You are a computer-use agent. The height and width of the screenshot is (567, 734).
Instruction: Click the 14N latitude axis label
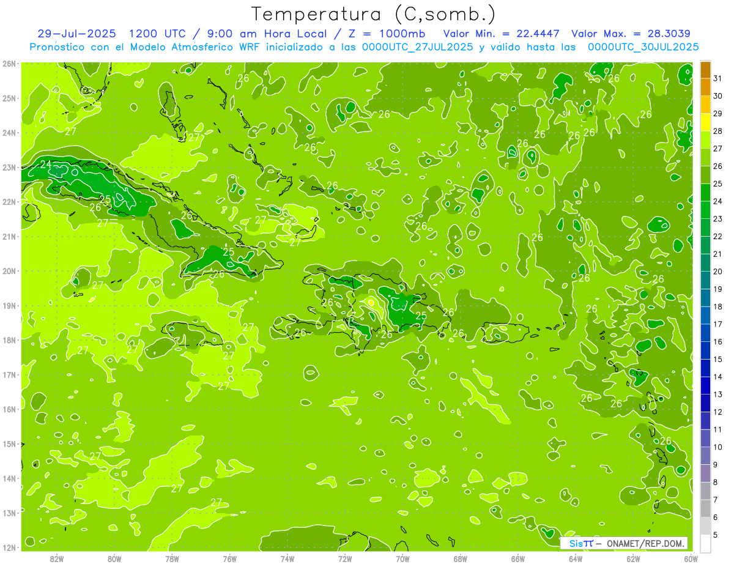pos(9,478)
